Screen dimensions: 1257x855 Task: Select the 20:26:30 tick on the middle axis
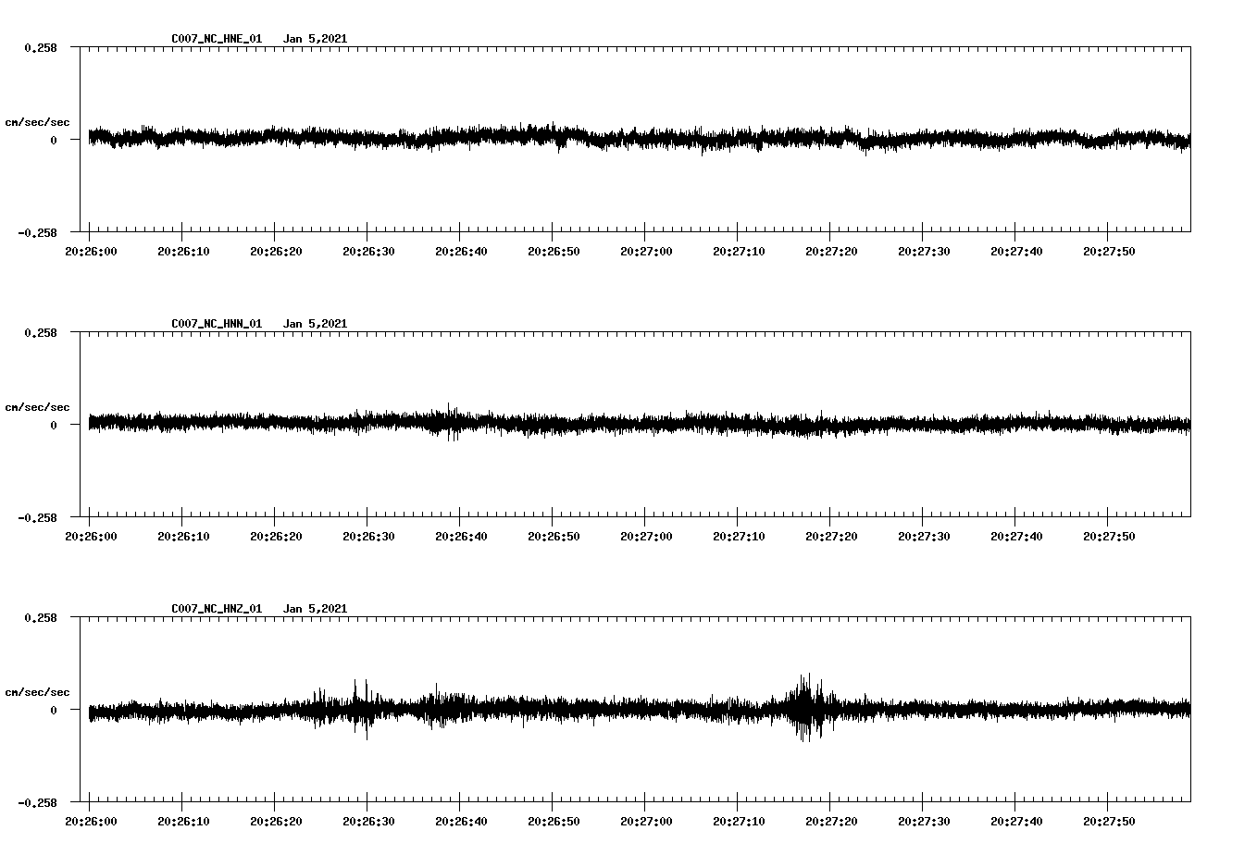367,534
